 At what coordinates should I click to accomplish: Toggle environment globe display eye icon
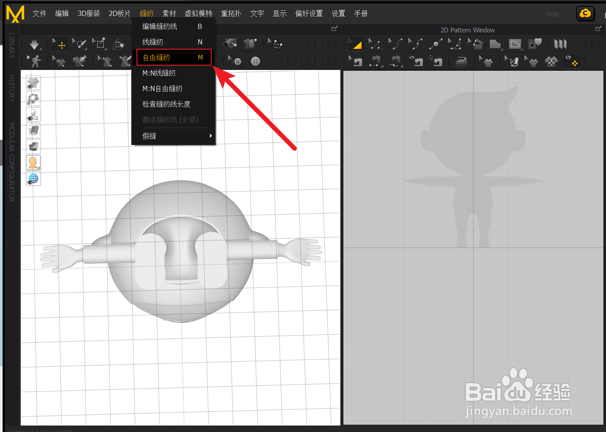coord(33,179)
